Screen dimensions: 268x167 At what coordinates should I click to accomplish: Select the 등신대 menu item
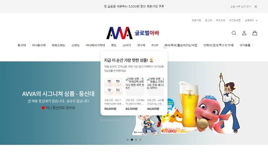pyautogui.click(x=22, y=45)
